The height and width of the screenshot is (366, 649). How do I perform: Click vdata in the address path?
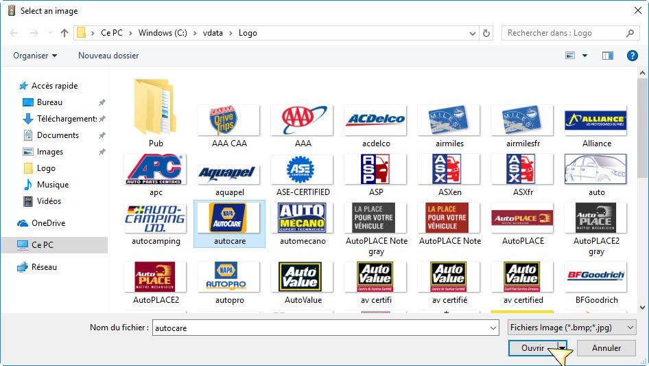point(213,33)
